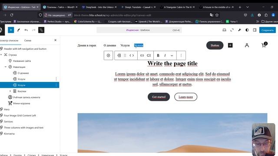Open the desktop preview view icon
Image resolution: width=278 pixels, height=156 pixels.
point(224,30)
